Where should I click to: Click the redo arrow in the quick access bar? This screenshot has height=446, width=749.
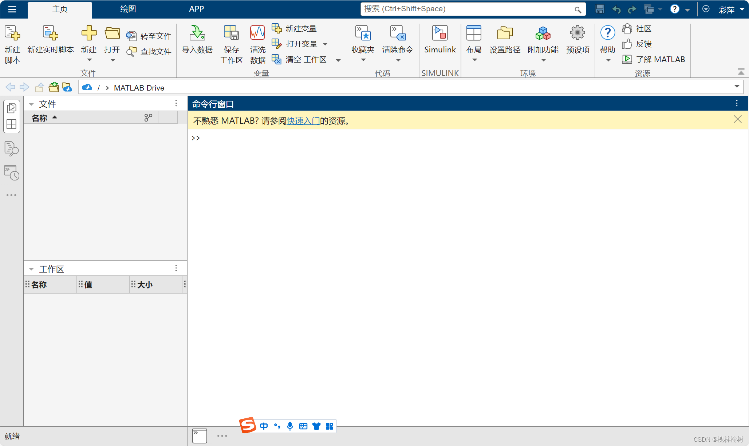click(632, 9)
